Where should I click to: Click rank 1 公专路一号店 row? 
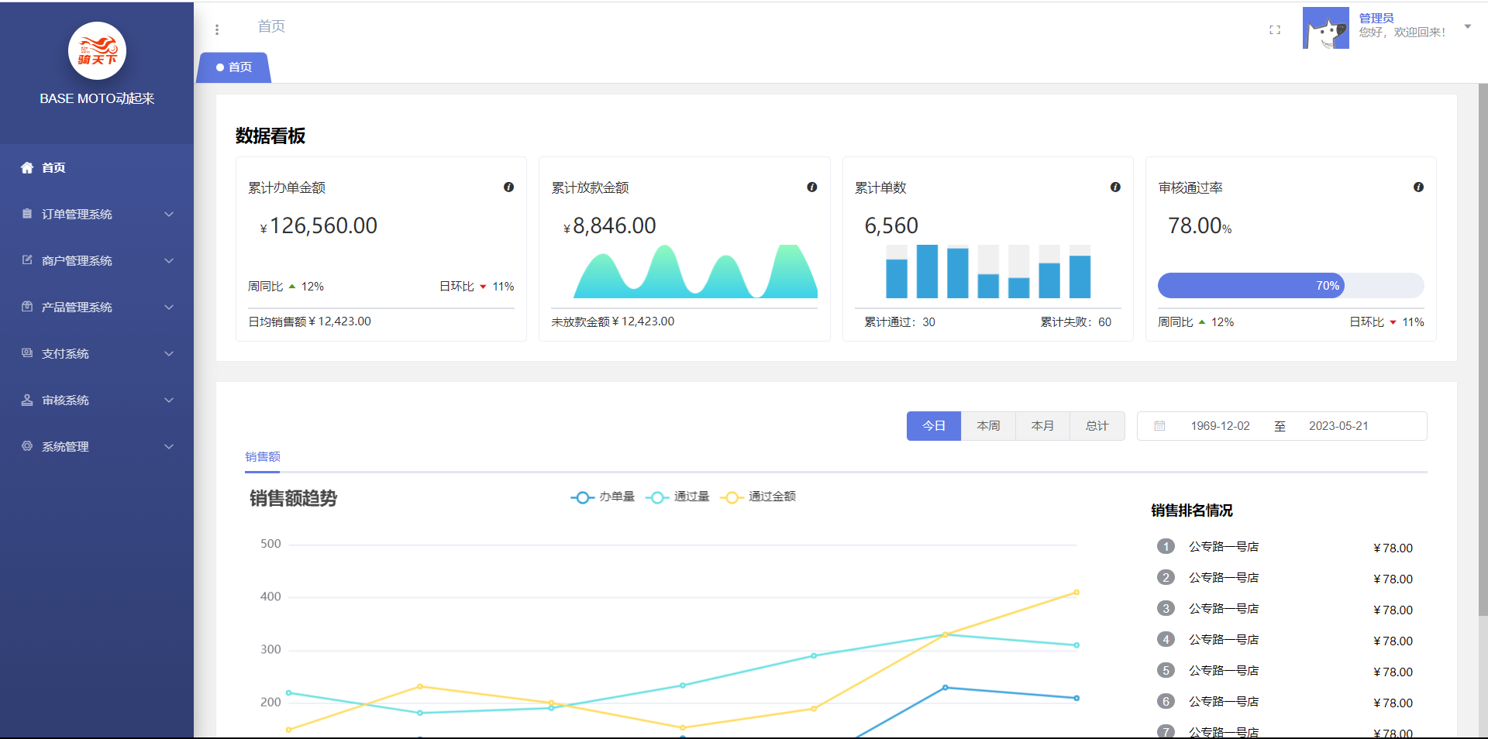[1285, 547]
